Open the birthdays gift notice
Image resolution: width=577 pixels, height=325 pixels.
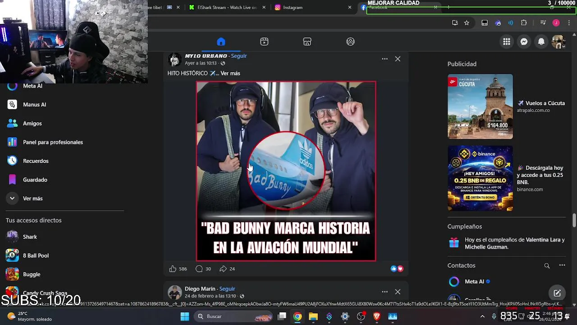click(507, 243)
